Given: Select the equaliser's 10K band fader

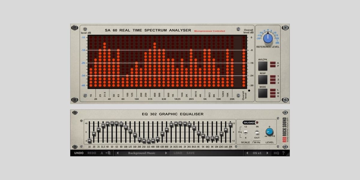Looking at the screenshot, I should pyautogui.click(x=217, y=138).
